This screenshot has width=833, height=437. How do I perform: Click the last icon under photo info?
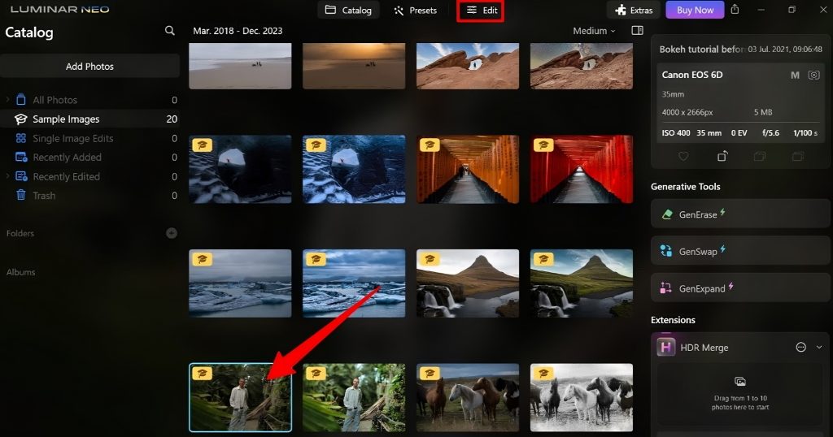797,156
